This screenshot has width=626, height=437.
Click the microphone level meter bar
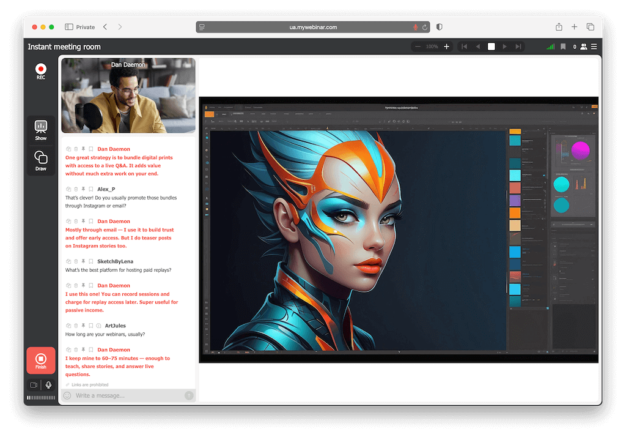pyautogui.click(x=41, y=398)
